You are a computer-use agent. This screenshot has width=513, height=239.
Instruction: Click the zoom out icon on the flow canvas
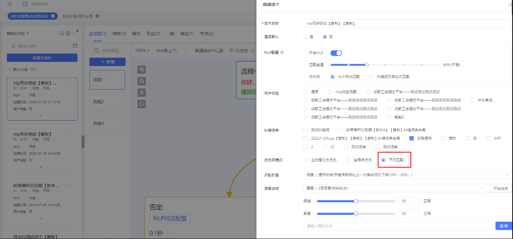tap(142, 81)
